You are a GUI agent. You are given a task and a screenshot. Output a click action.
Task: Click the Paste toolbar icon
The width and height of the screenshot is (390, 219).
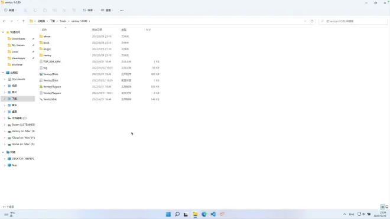tap(45, 10)
